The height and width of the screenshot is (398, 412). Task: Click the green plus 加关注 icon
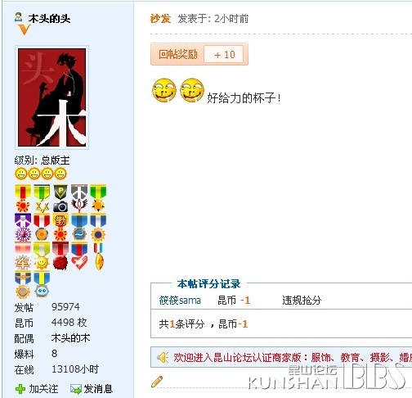point(20,389)
